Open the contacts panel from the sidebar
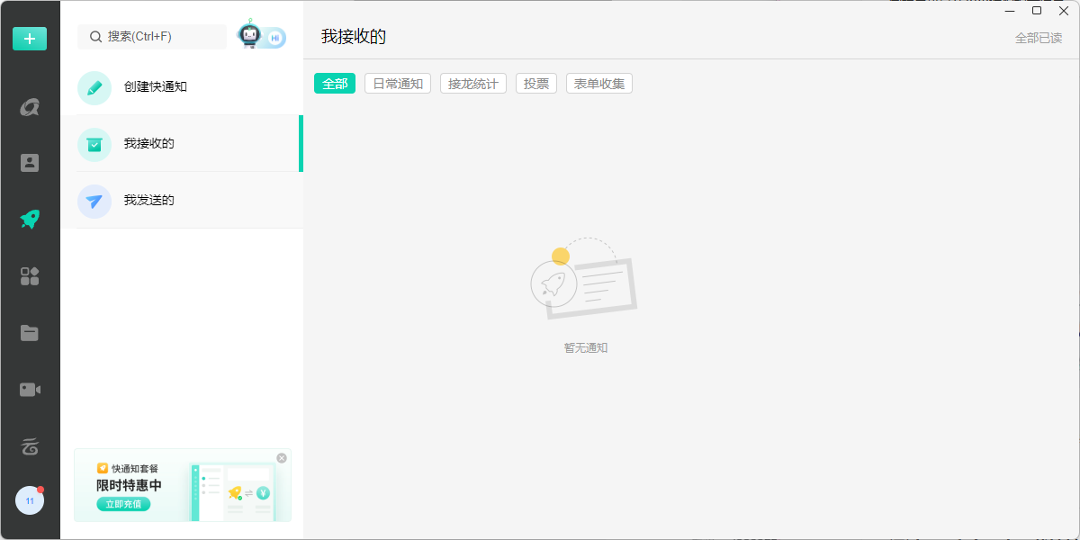The image size is (1080, 540). (x=30, y=162)
